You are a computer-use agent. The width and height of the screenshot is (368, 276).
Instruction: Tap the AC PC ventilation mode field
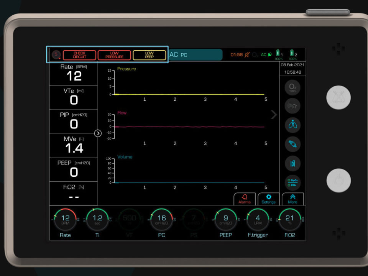click(195, 55)
